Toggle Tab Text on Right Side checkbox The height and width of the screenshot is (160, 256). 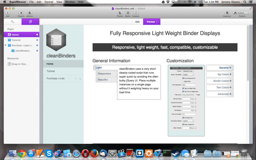click(x=183, y=92)
